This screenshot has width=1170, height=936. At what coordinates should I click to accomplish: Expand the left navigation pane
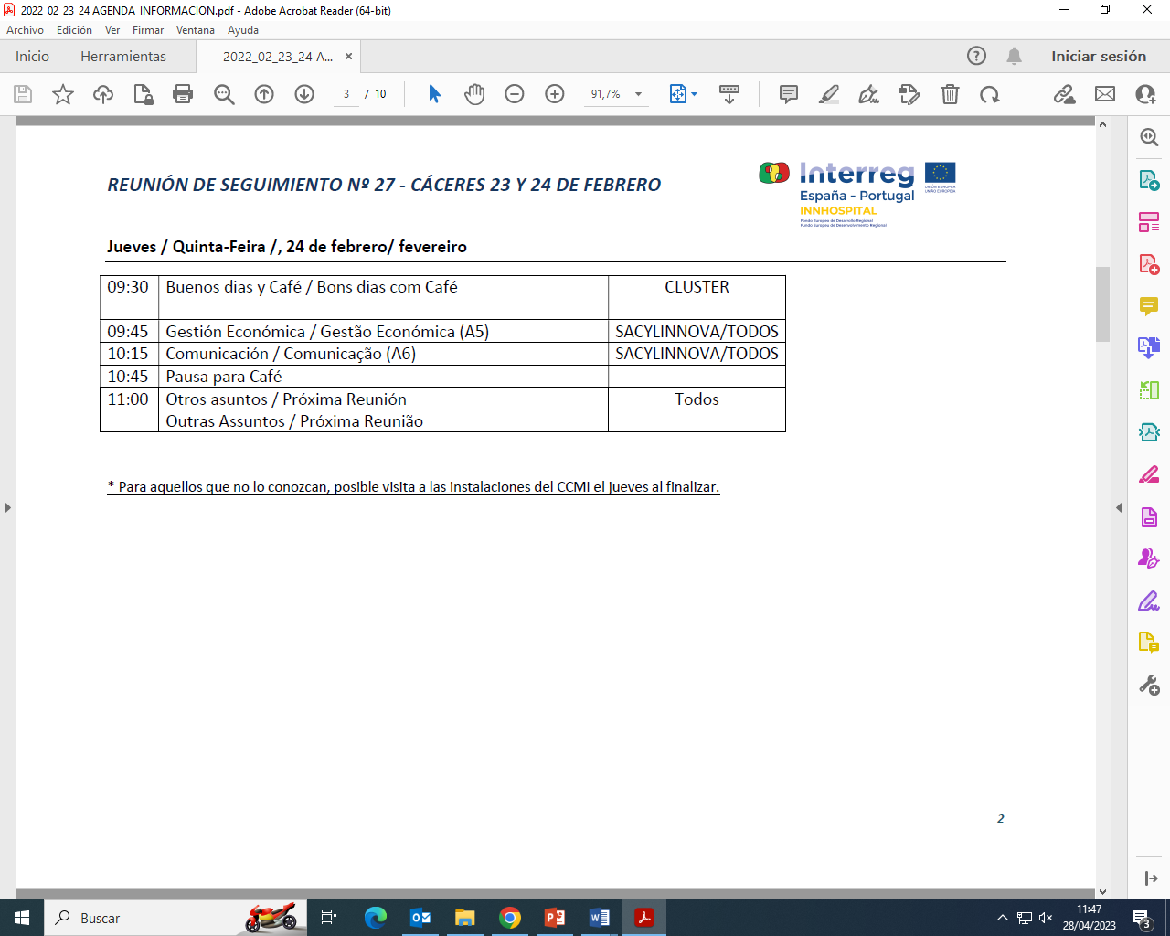[7, 507]
